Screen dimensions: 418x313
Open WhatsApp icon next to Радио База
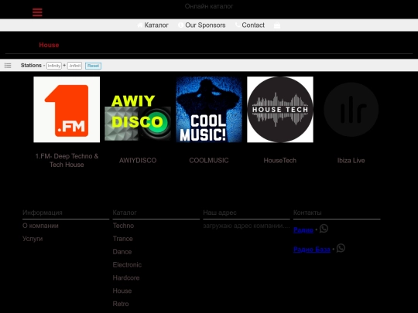coord(341,248)
